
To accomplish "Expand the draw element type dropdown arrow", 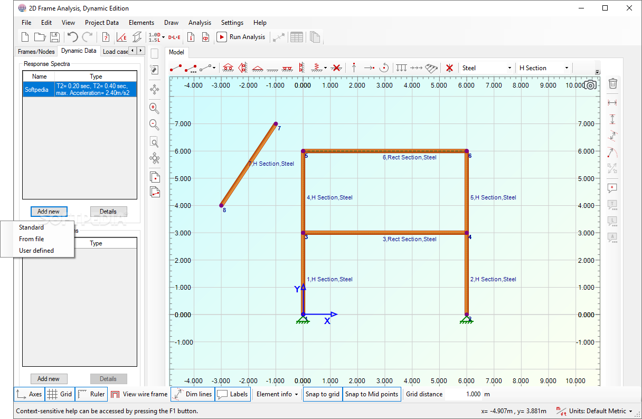I will coord(214,68).
